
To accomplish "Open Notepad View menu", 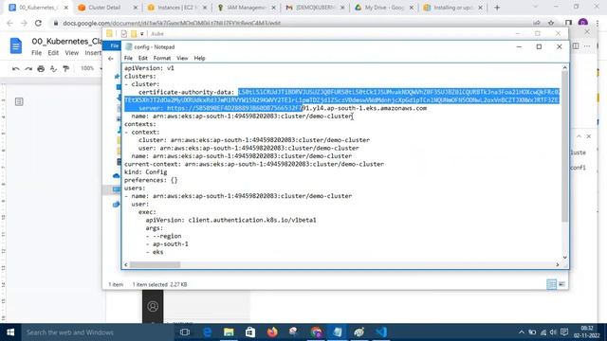I will point(182,58).
